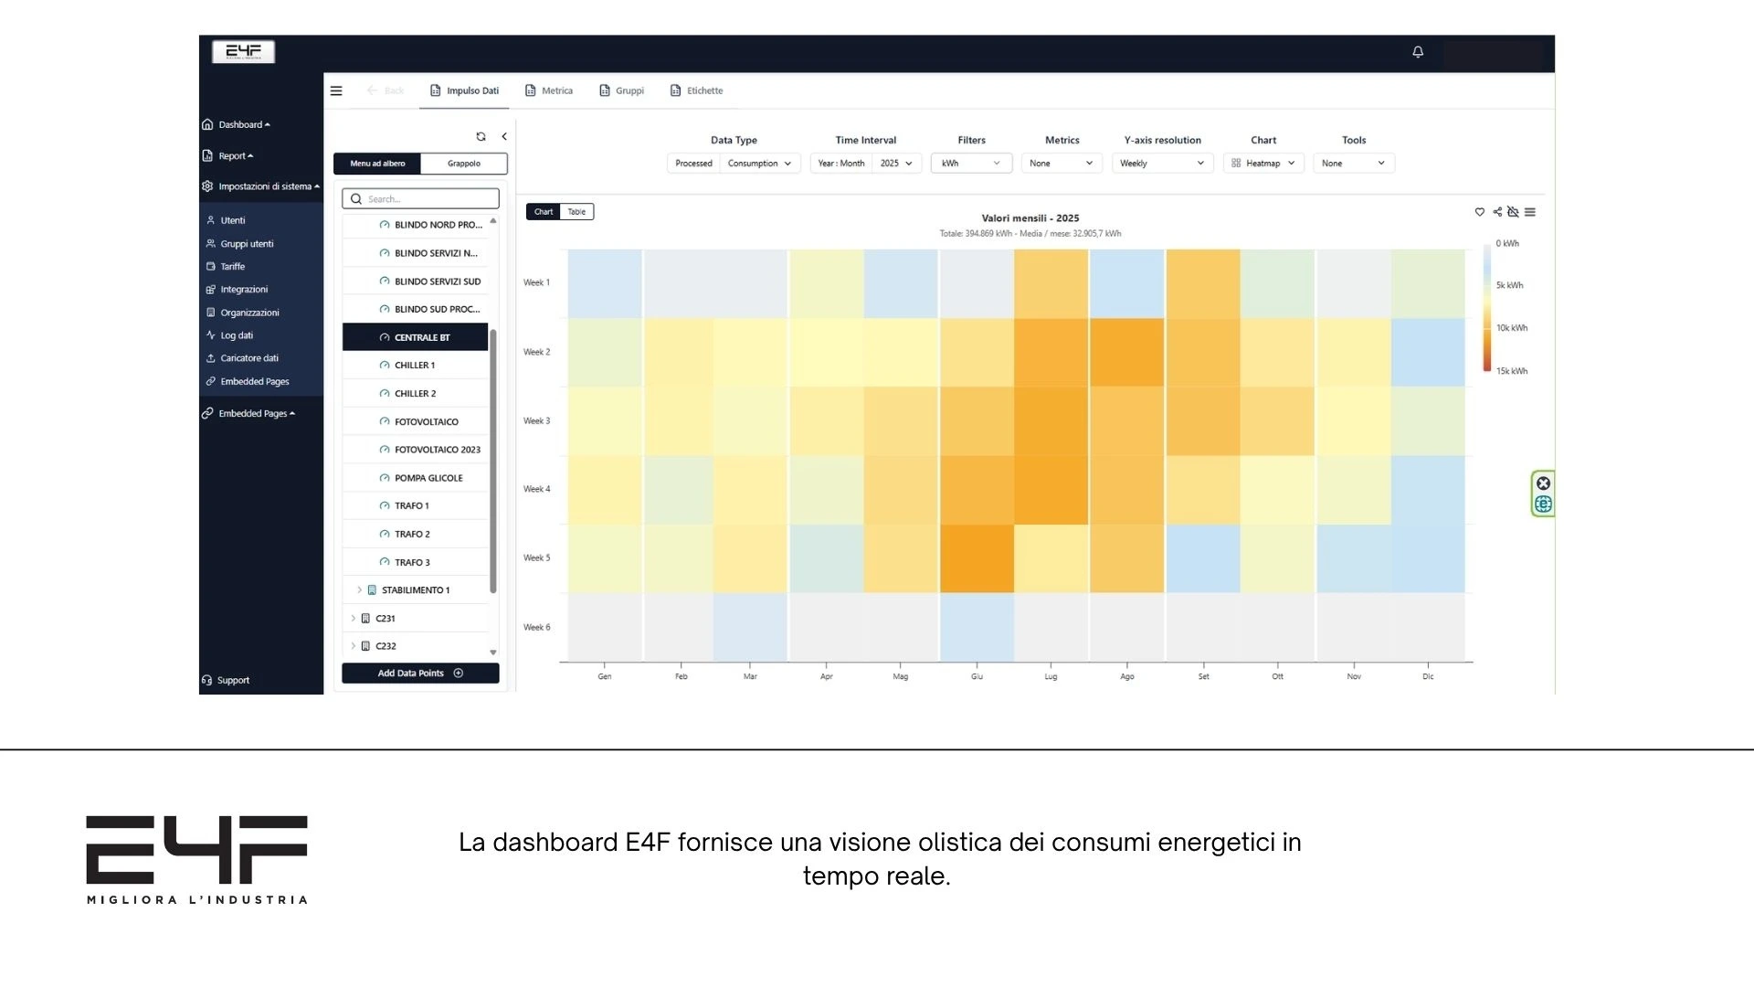Select FOTOVOLTAICO 2023 data point
Viewport: 1754px width, 987px height.
point(416,450)
